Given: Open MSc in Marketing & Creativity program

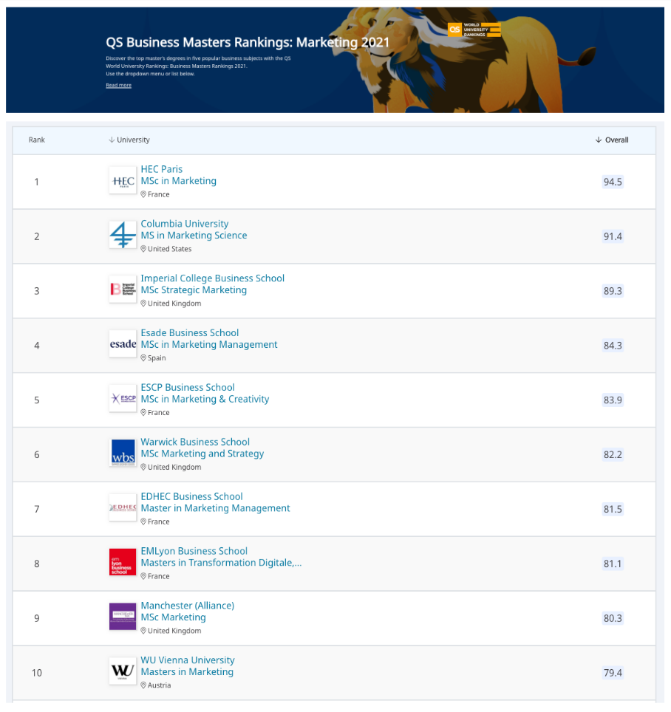Looking at the screenshot, I should (x=205, y=399).
